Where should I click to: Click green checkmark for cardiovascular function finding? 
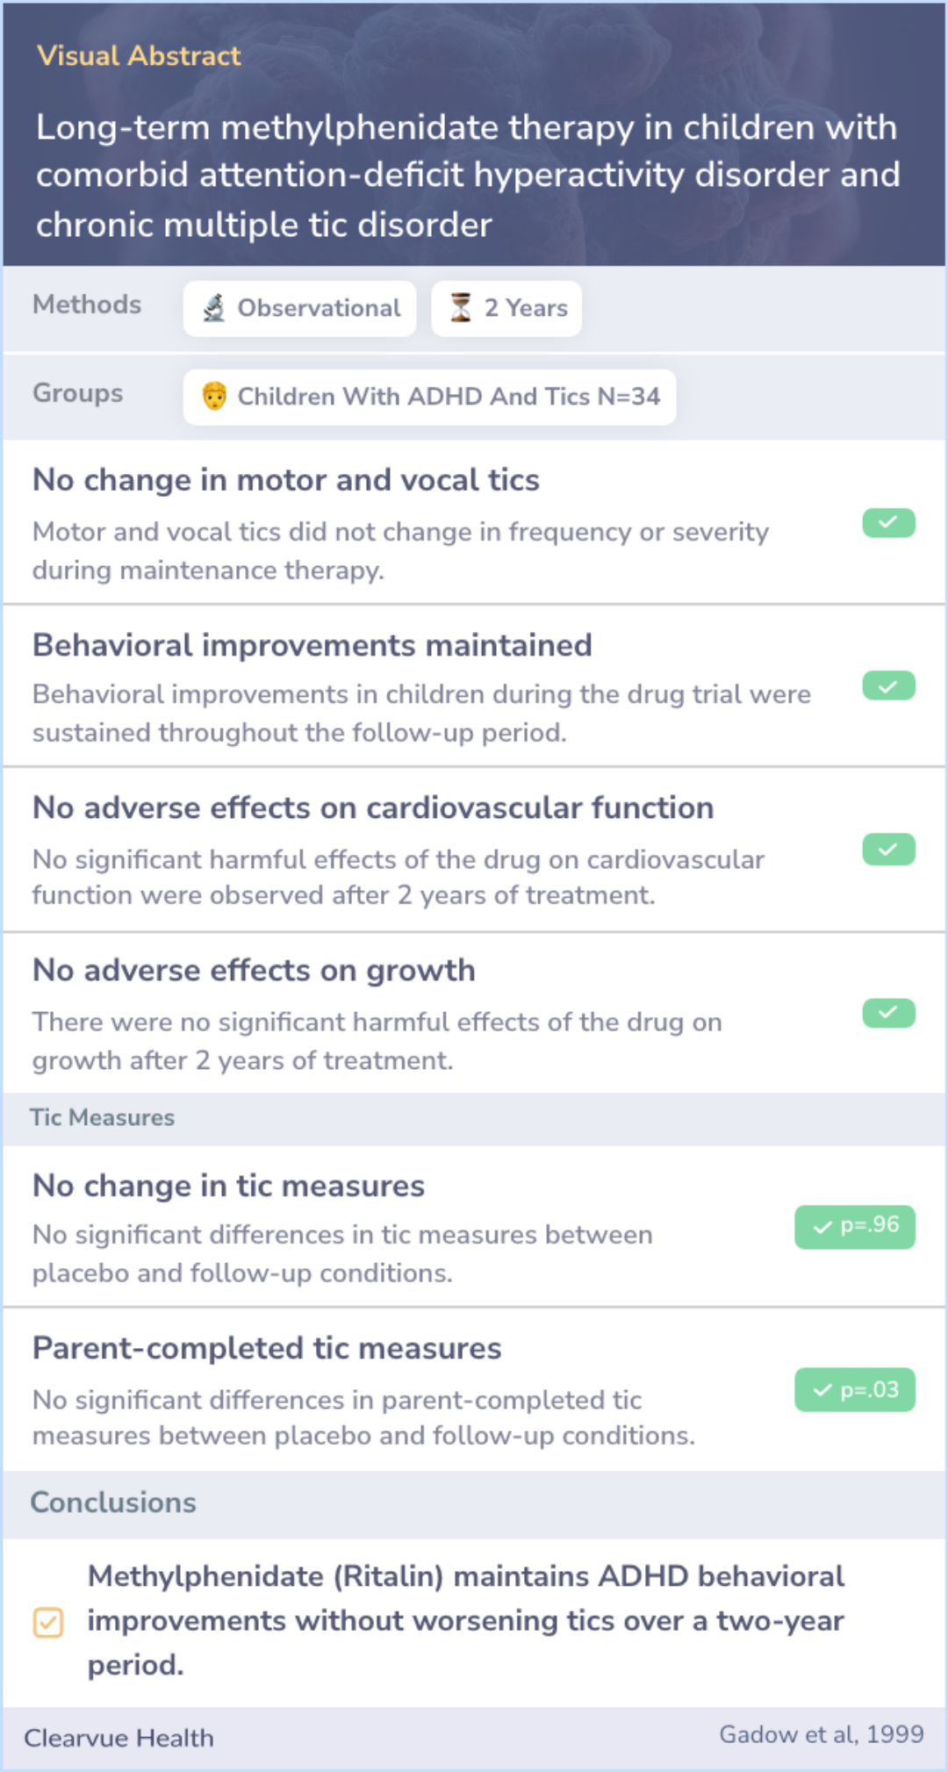click(888, 850)
